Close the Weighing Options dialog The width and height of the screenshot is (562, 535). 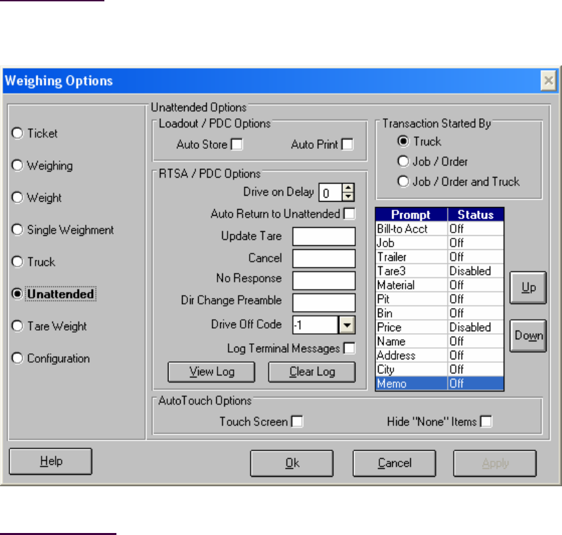(x=548, y=81)
